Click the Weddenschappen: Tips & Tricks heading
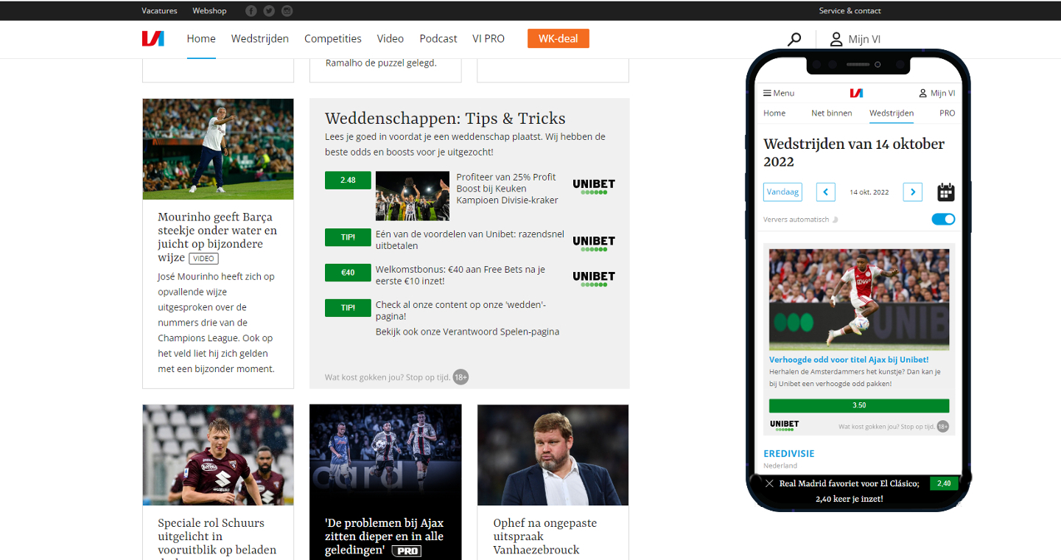 [445, 119]
